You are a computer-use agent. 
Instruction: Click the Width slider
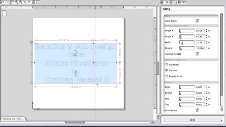[187, 42]
